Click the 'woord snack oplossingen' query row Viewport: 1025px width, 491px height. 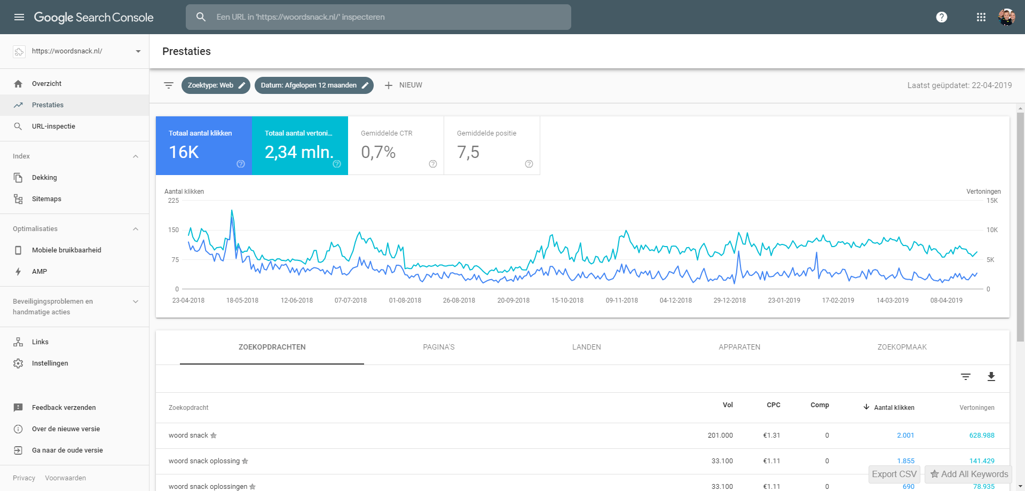click(582, 483)
